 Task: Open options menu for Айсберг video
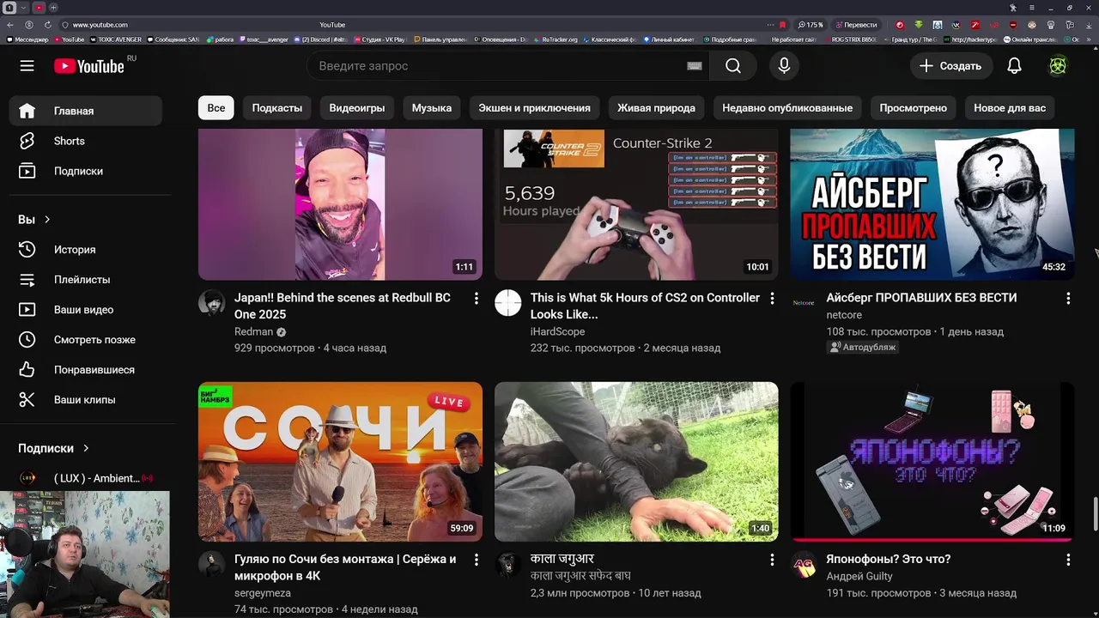click(1068, 299)
